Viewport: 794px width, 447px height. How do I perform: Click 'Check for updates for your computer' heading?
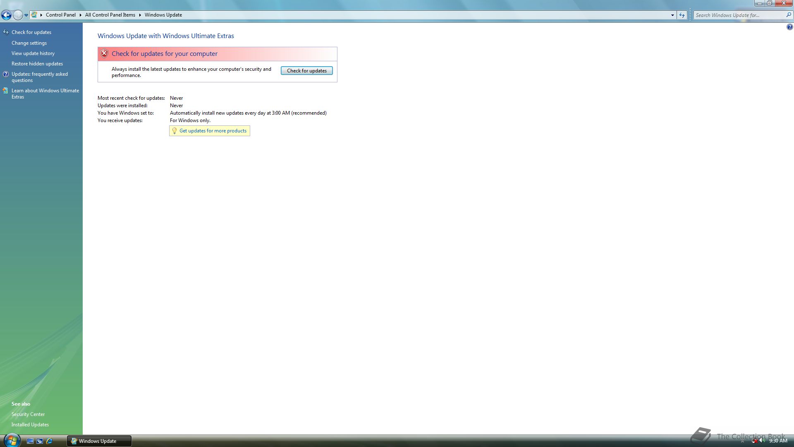pyautogui.click(x=165, y=54)
